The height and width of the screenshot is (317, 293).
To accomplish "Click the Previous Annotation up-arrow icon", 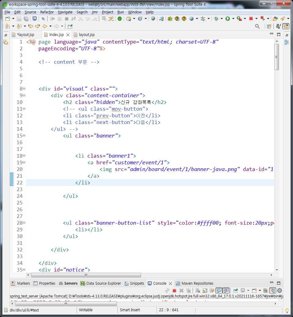I will pos(19,26).
